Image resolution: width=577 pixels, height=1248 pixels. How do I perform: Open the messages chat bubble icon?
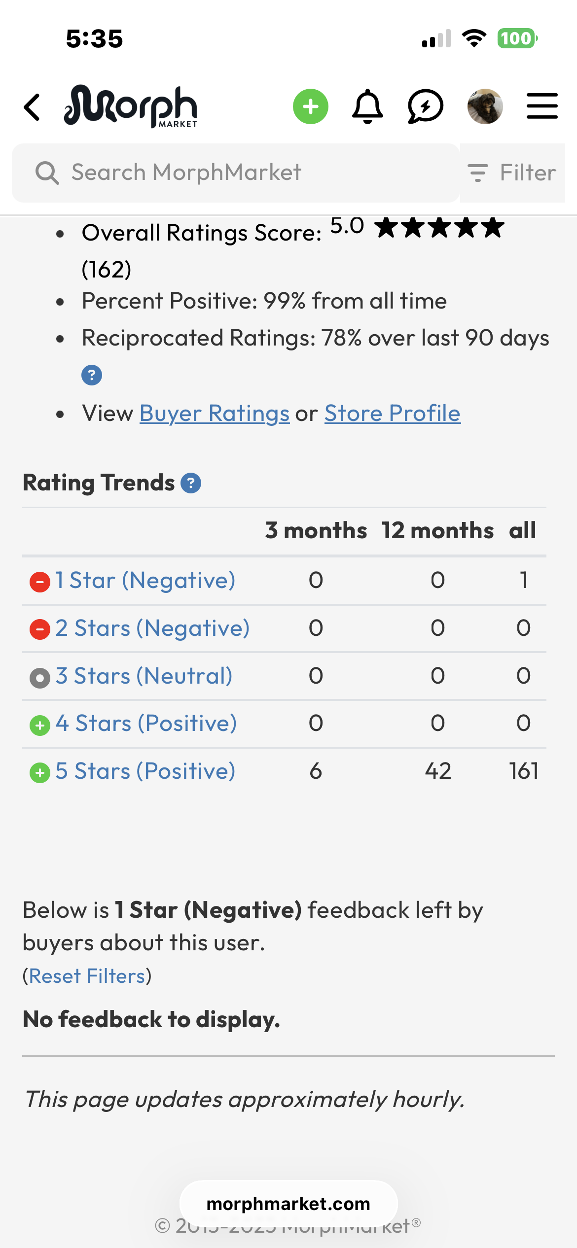point(425,106)
